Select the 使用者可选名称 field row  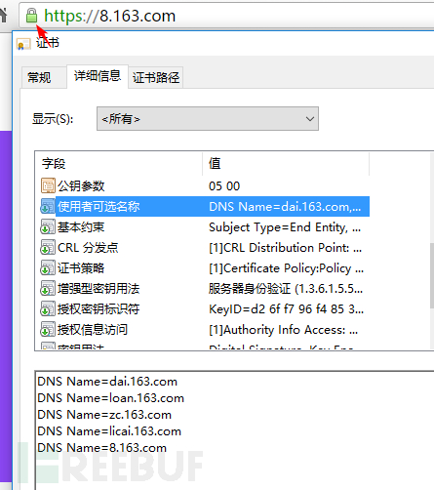[x=205, y=206]
